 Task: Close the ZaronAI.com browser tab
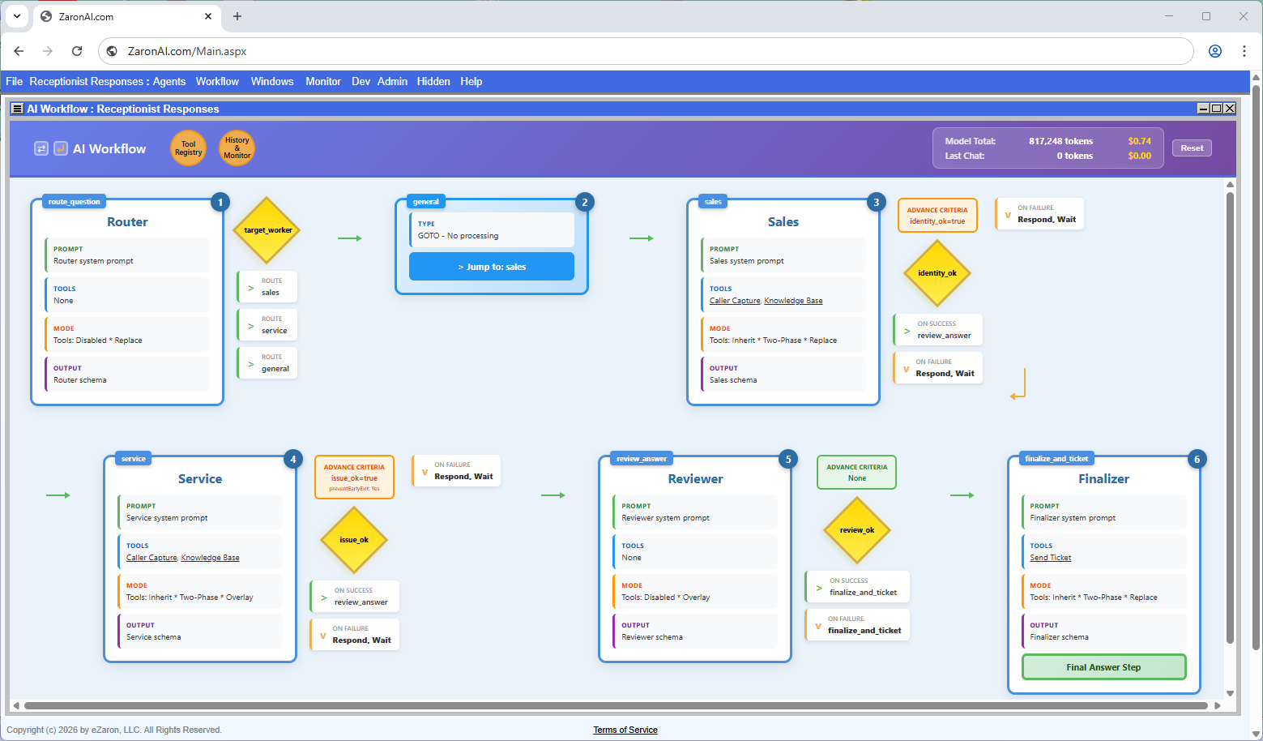coord(208,16)
